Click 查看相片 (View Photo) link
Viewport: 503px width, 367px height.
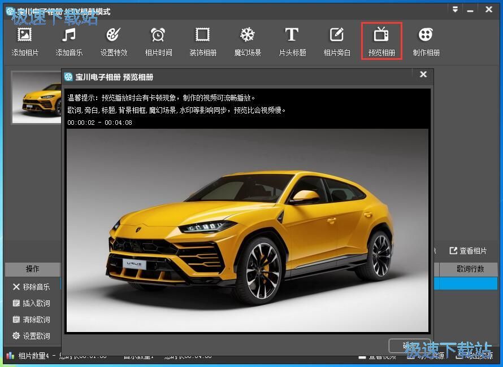pos(468,251)
